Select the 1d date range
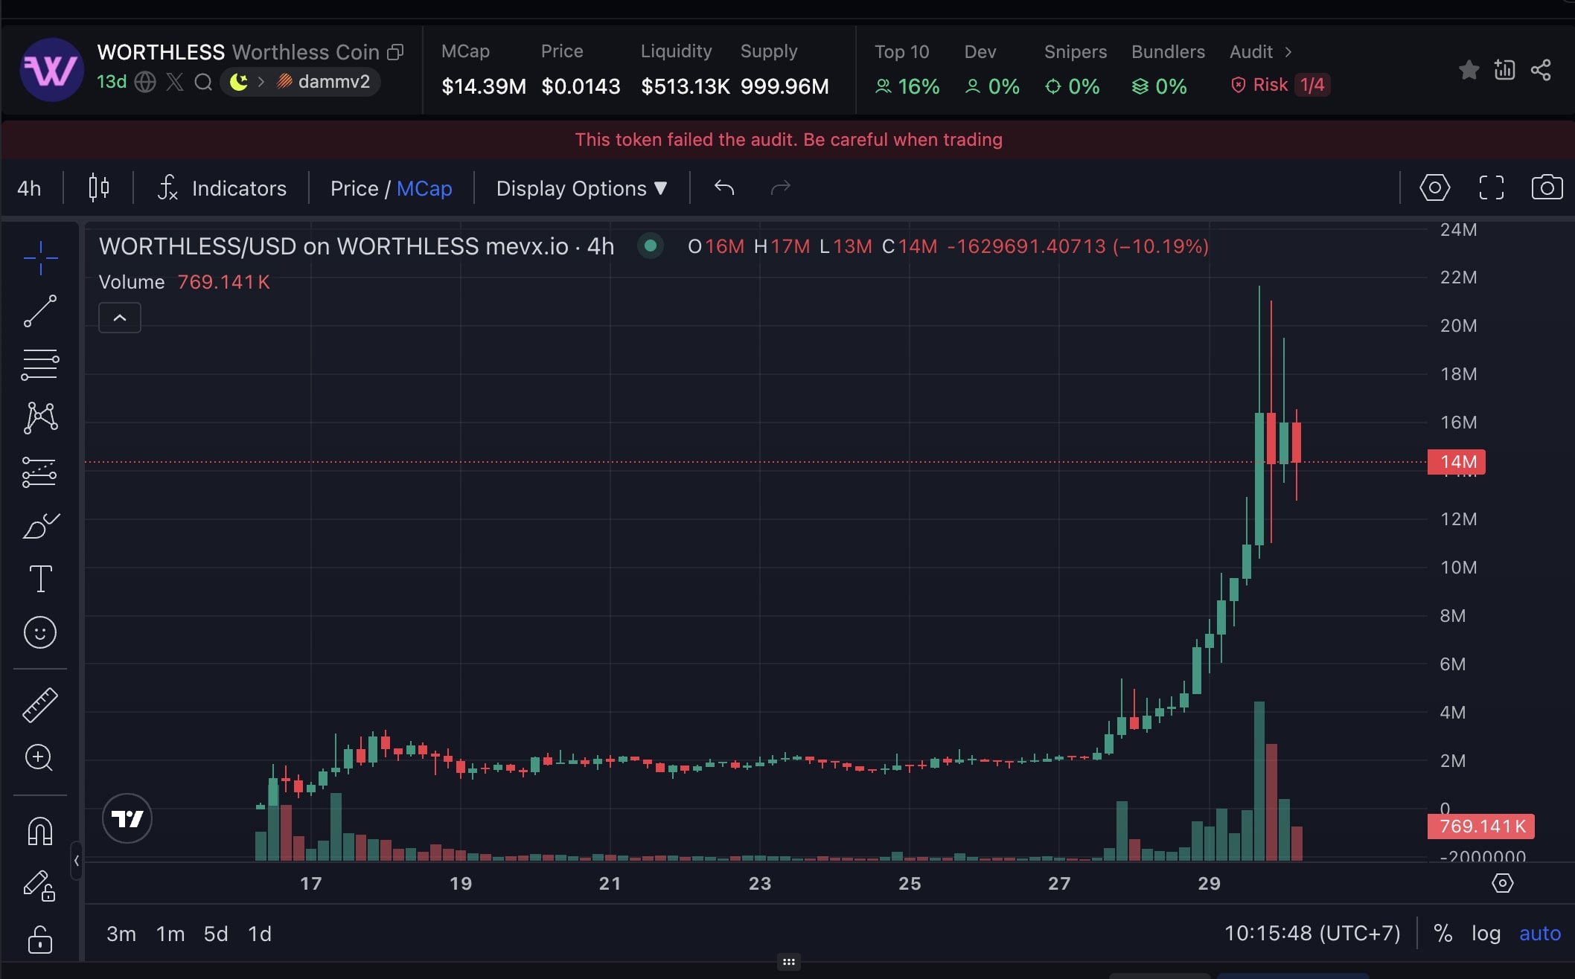 260,934
